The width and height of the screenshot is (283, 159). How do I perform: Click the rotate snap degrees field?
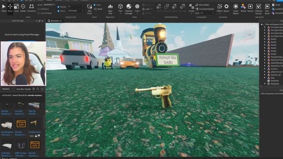click(x=76, y=7)
